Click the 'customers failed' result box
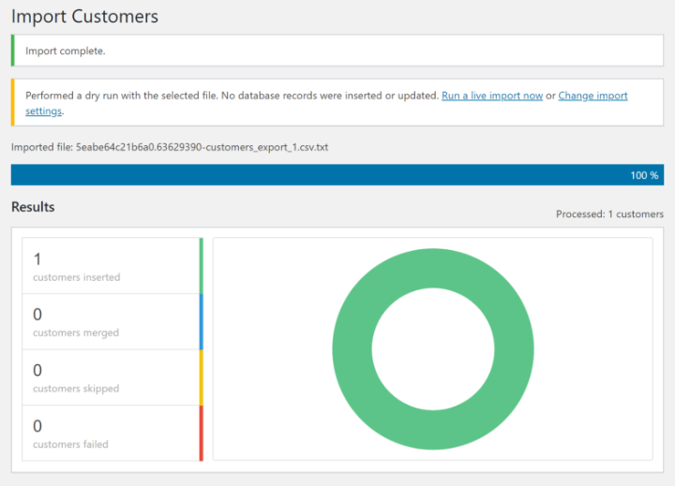Screen dimensions: 675x486 (112, 434)
